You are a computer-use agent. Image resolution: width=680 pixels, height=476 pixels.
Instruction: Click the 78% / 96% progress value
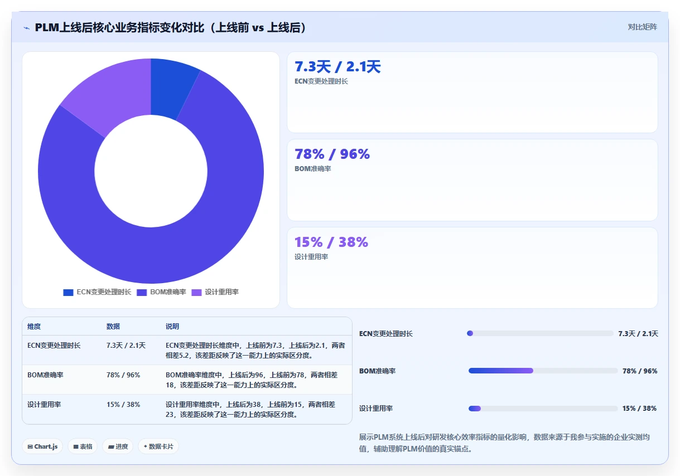pos(640,371)
